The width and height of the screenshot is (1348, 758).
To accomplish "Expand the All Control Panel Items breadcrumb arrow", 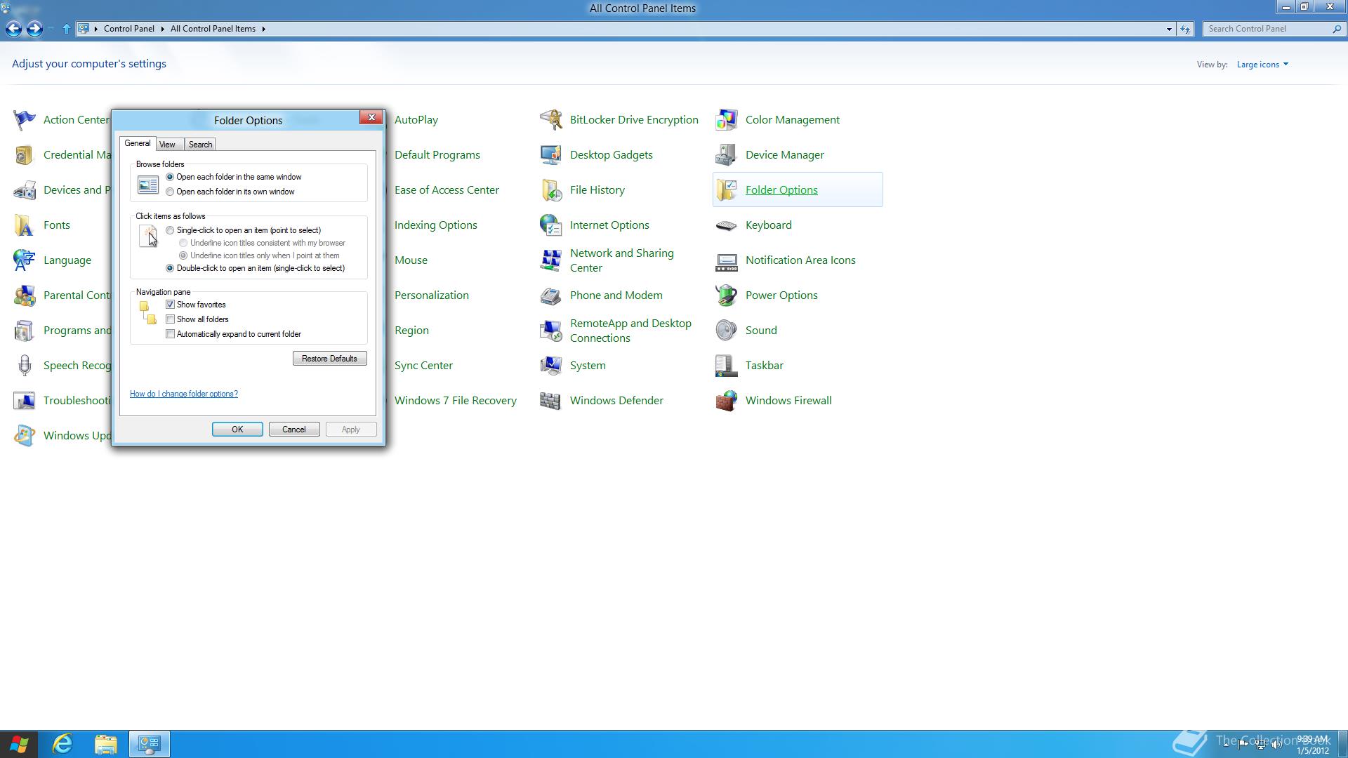I will [x=264, y=29].
